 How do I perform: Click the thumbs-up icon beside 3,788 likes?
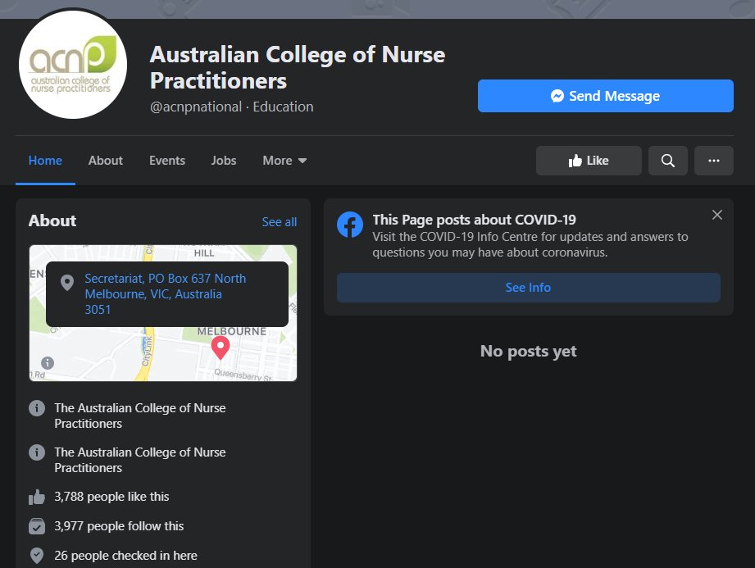coord(37,496)
